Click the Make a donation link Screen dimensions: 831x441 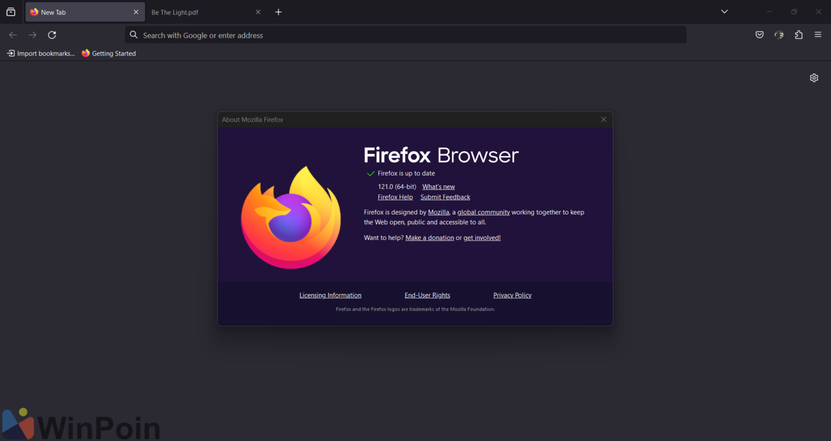pos(430,237)
